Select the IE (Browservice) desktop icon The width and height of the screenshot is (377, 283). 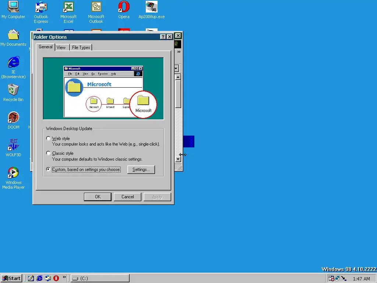(13, 67)
